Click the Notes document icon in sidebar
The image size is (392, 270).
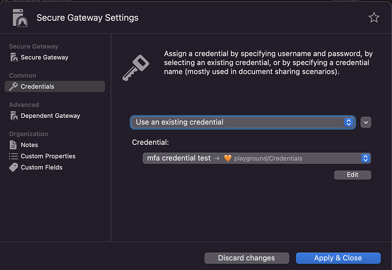(14, 145)
